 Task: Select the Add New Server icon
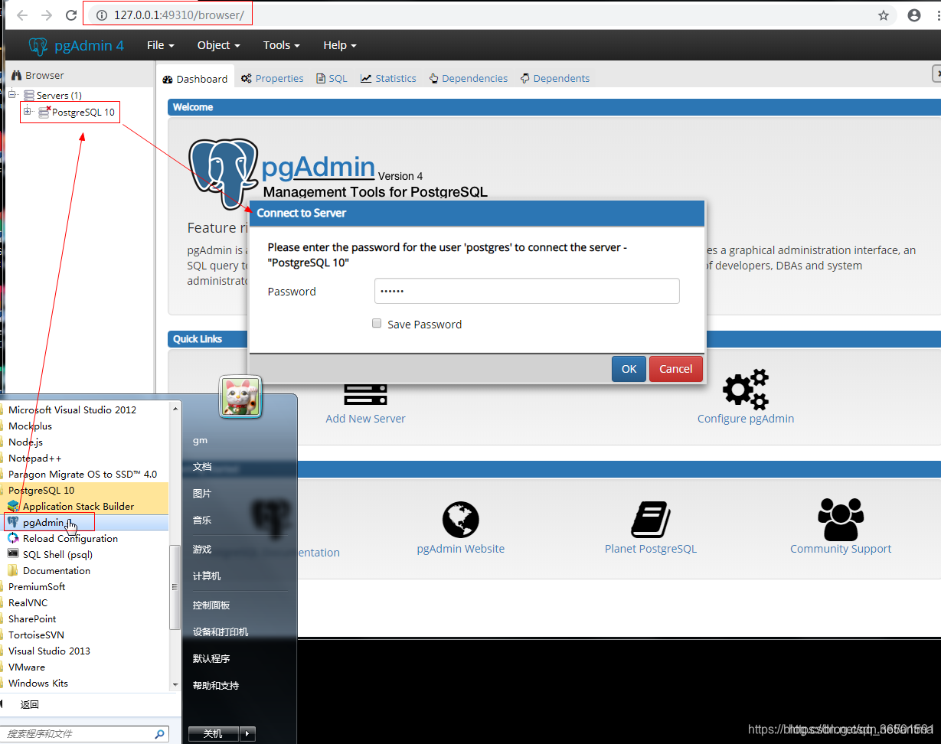[x=365, y=394]
